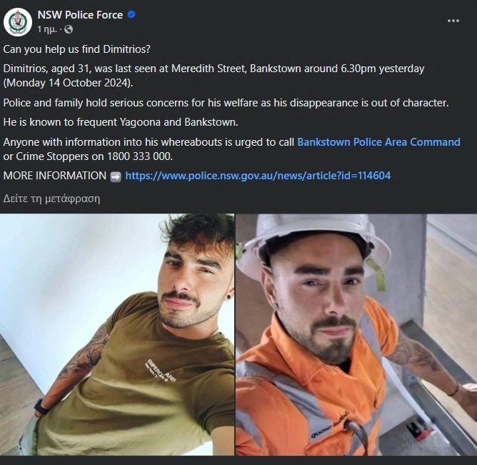Click 'Δείτε τη μετάφραση' to translate post
The image size is (477, 465).
(x=51, y=199)
